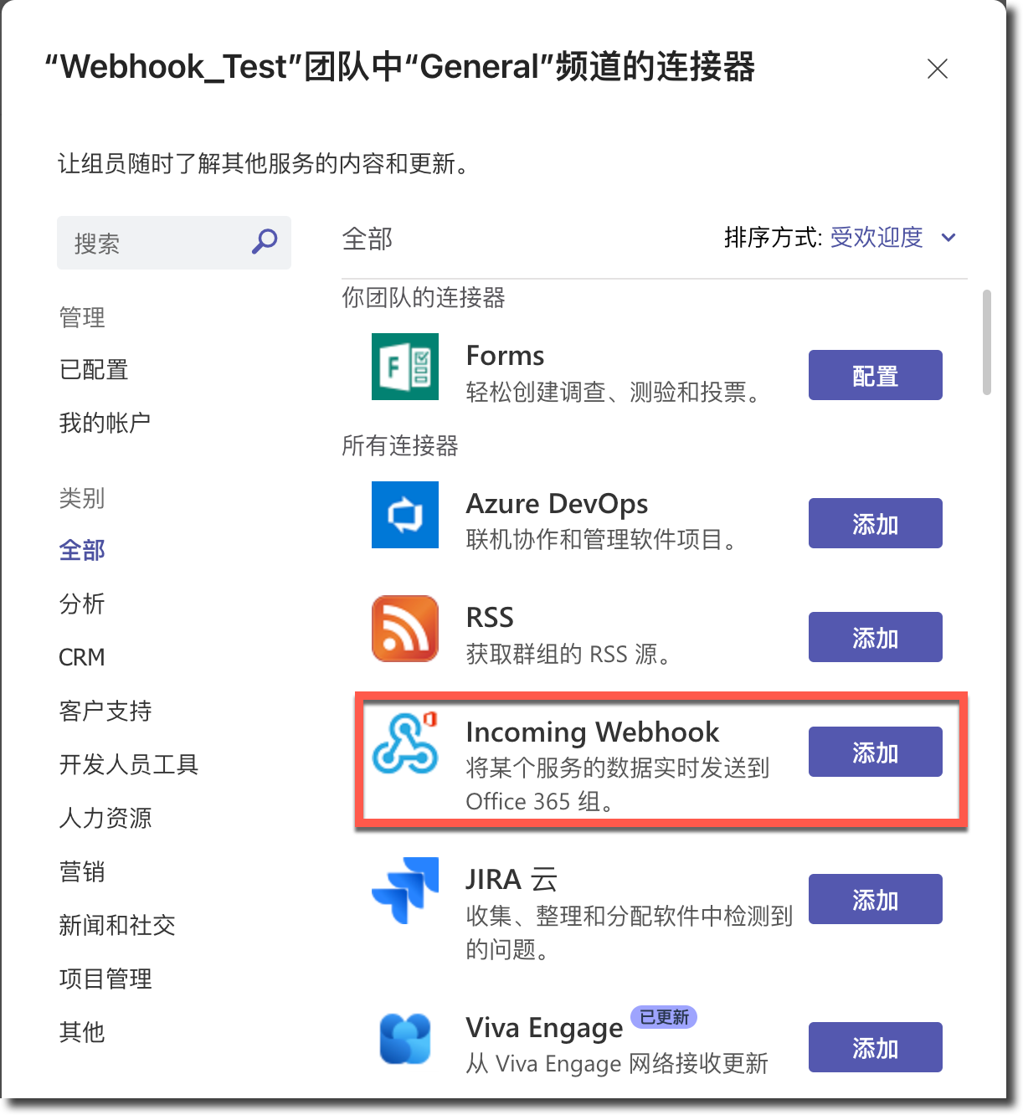Click the Azure DevOps connector icon
The width and height of the screenshot is (1023, 1115).
(x=405, y=515)
